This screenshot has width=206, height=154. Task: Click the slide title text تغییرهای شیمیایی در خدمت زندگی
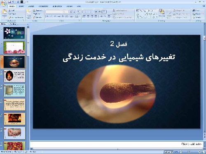[119, 57]
